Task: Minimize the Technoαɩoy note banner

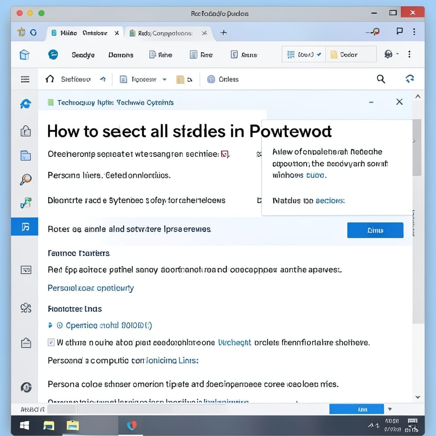Action: [371, 102]
